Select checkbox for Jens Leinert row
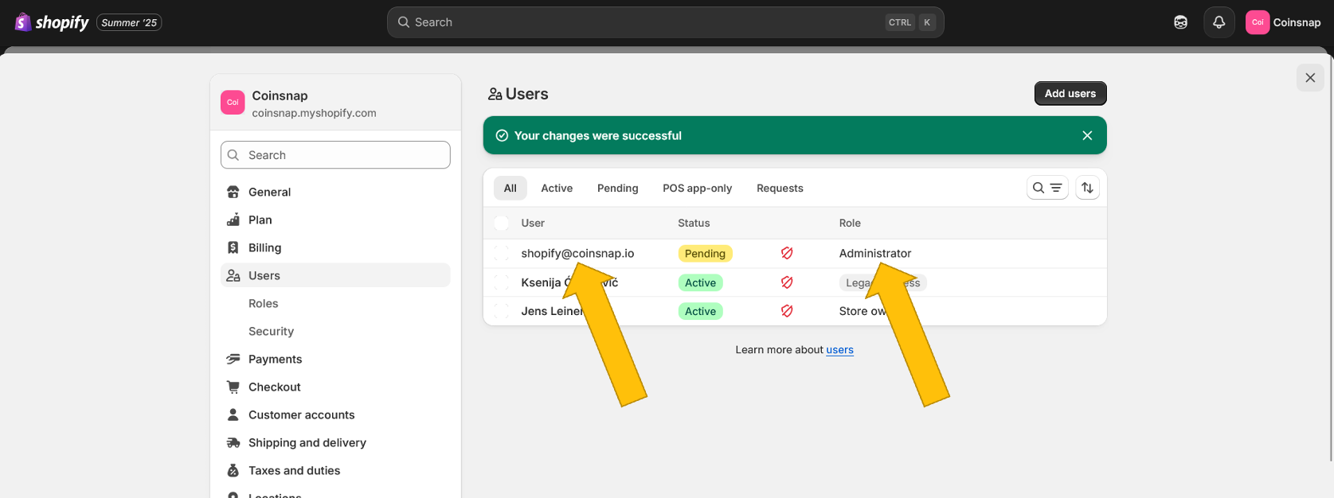 click(x=501, y=311)
